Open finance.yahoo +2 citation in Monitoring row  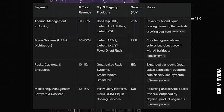(x=159, y=104)
